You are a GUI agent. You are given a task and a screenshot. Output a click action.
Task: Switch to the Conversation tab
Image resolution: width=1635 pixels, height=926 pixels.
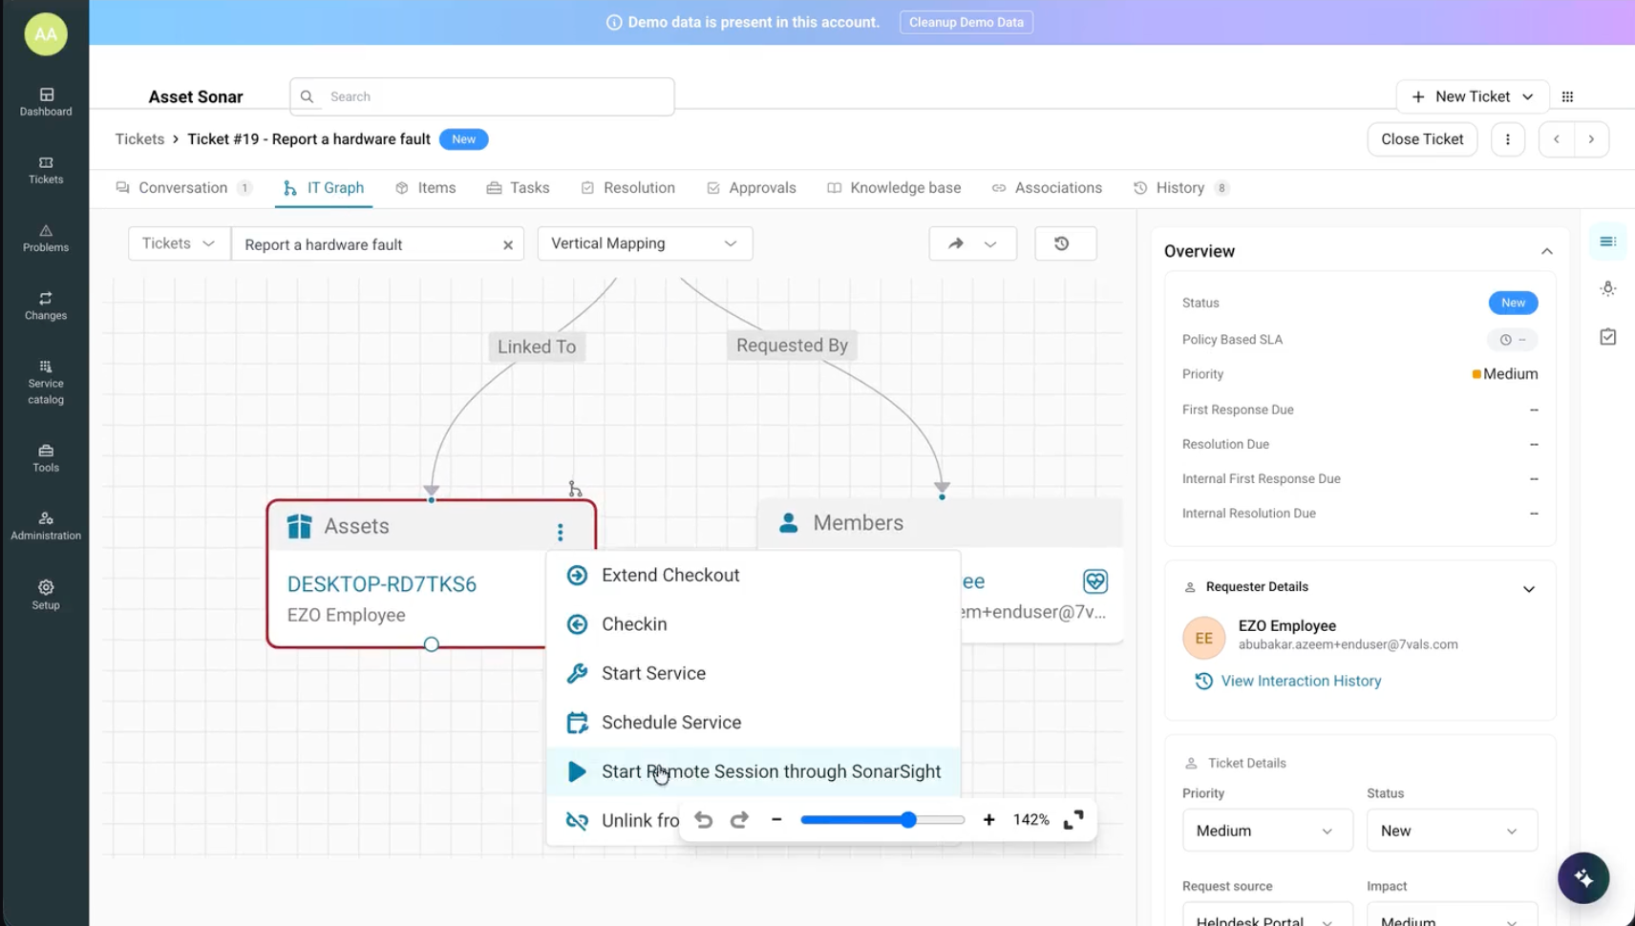click(183, 188)
